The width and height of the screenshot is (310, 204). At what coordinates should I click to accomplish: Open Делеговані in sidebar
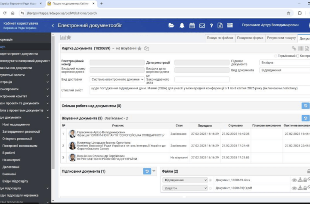click(x=11, y=167)
